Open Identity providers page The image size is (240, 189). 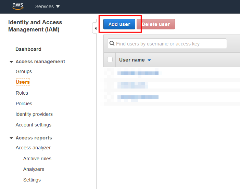pos(34,114)
